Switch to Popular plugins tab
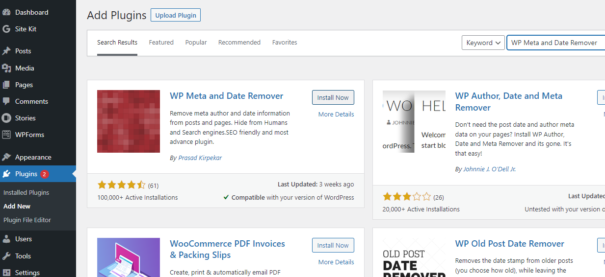 (x=196, y=43)
